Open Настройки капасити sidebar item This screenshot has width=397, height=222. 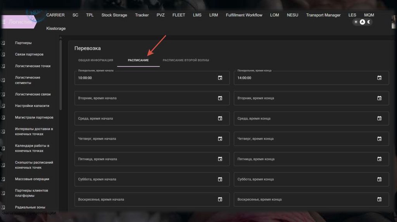tap(32, 106)
